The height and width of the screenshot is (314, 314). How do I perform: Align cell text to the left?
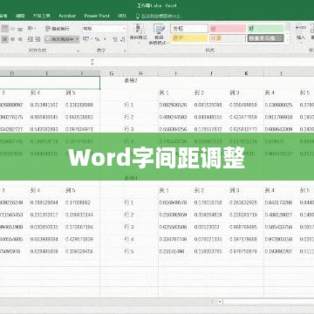coord(5,39)
